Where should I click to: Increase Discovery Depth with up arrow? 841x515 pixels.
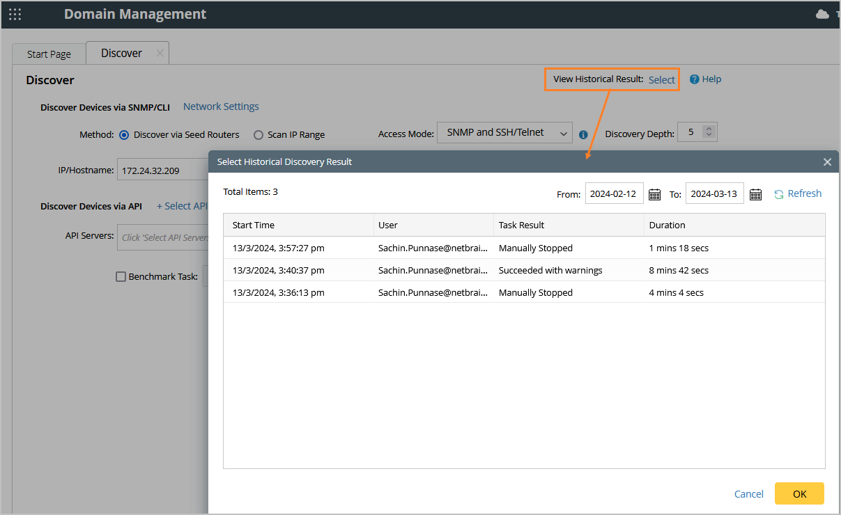point(709,129)
